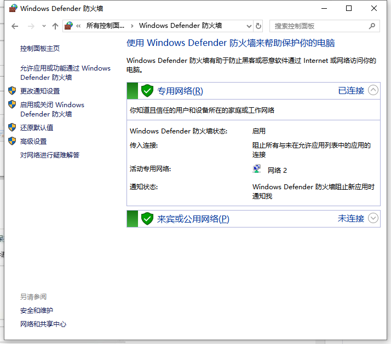Click the 网络 2 network icon
The image size is (391, 344).
pyautogui.click(x=257, y=170)
